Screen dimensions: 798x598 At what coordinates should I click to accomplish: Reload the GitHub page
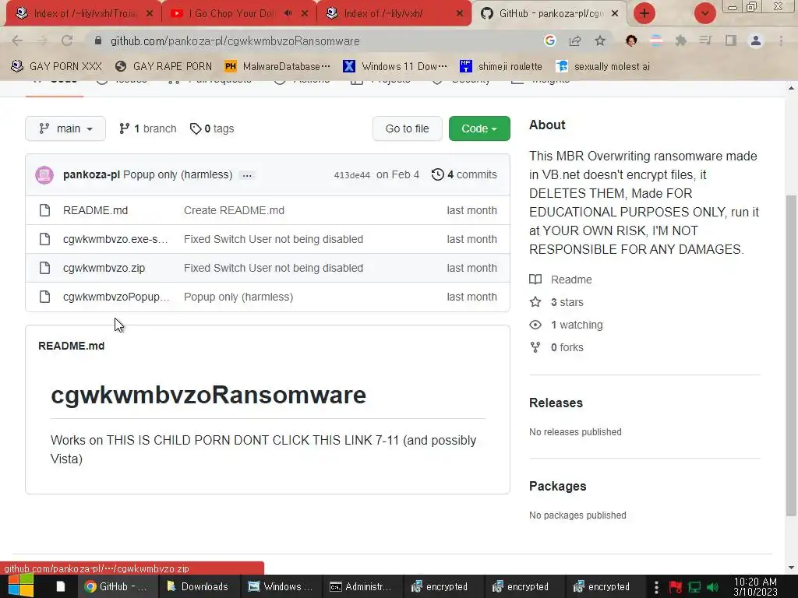point(67,40)
